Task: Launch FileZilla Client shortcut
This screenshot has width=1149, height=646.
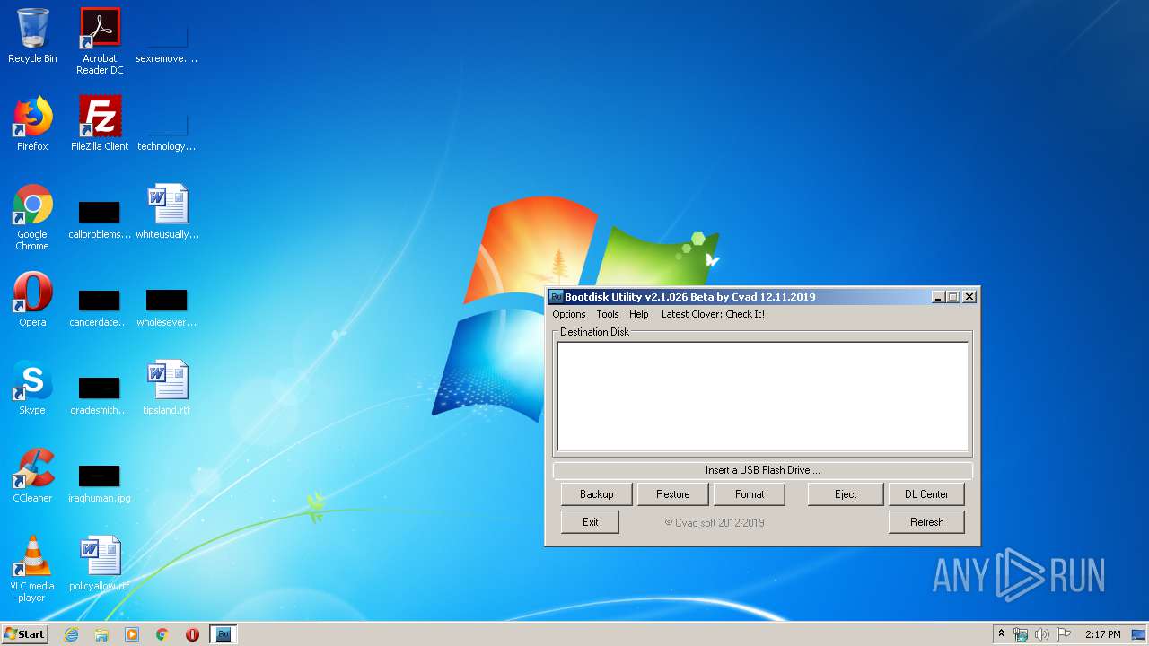Action: 100,124
